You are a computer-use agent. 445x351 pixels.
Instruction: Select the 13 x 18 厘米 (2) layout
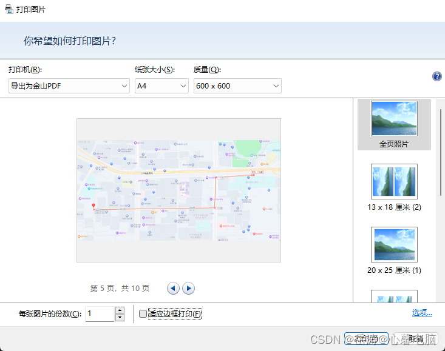394,187
